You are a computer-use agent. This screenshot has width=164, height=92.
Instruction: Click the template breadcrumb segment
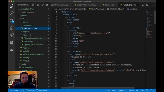point(132,9)
